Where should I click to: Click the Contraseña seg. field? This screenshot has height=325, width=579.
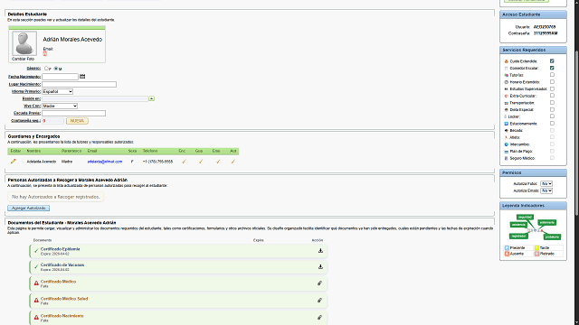tap(52, 121)
